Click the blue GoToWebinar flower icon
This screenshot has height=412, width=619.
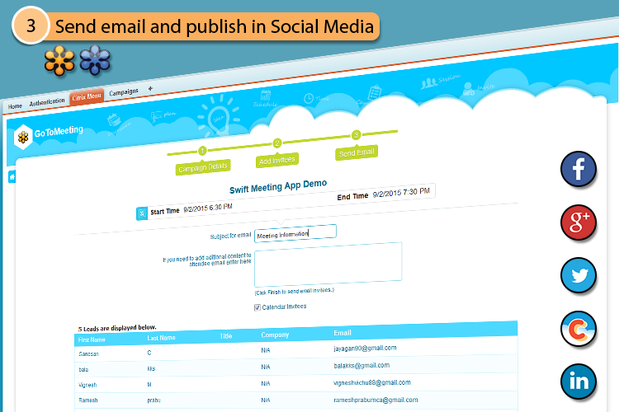point(95,60)
